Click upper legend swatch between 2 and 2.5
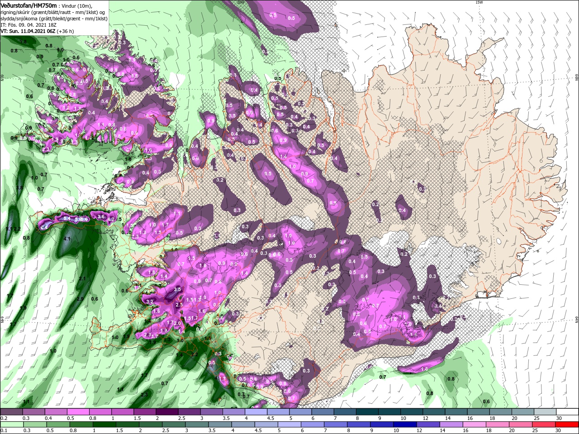The width and height of the screenshot is (579, 434). pos(166,412)
